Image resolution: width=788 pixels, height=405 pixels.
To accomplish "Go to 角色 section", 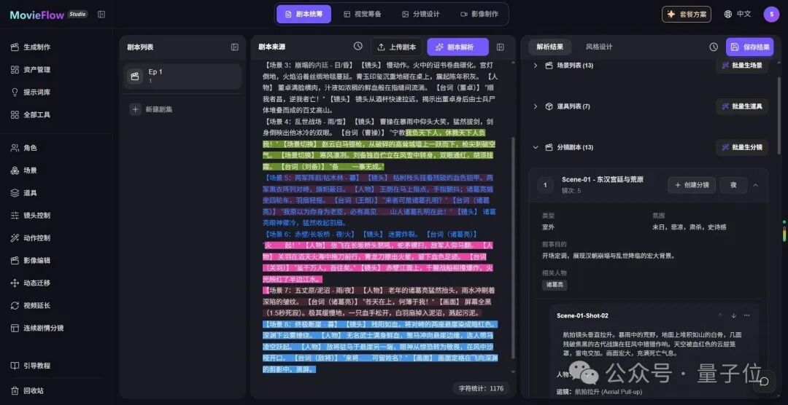I will point(24,148).
